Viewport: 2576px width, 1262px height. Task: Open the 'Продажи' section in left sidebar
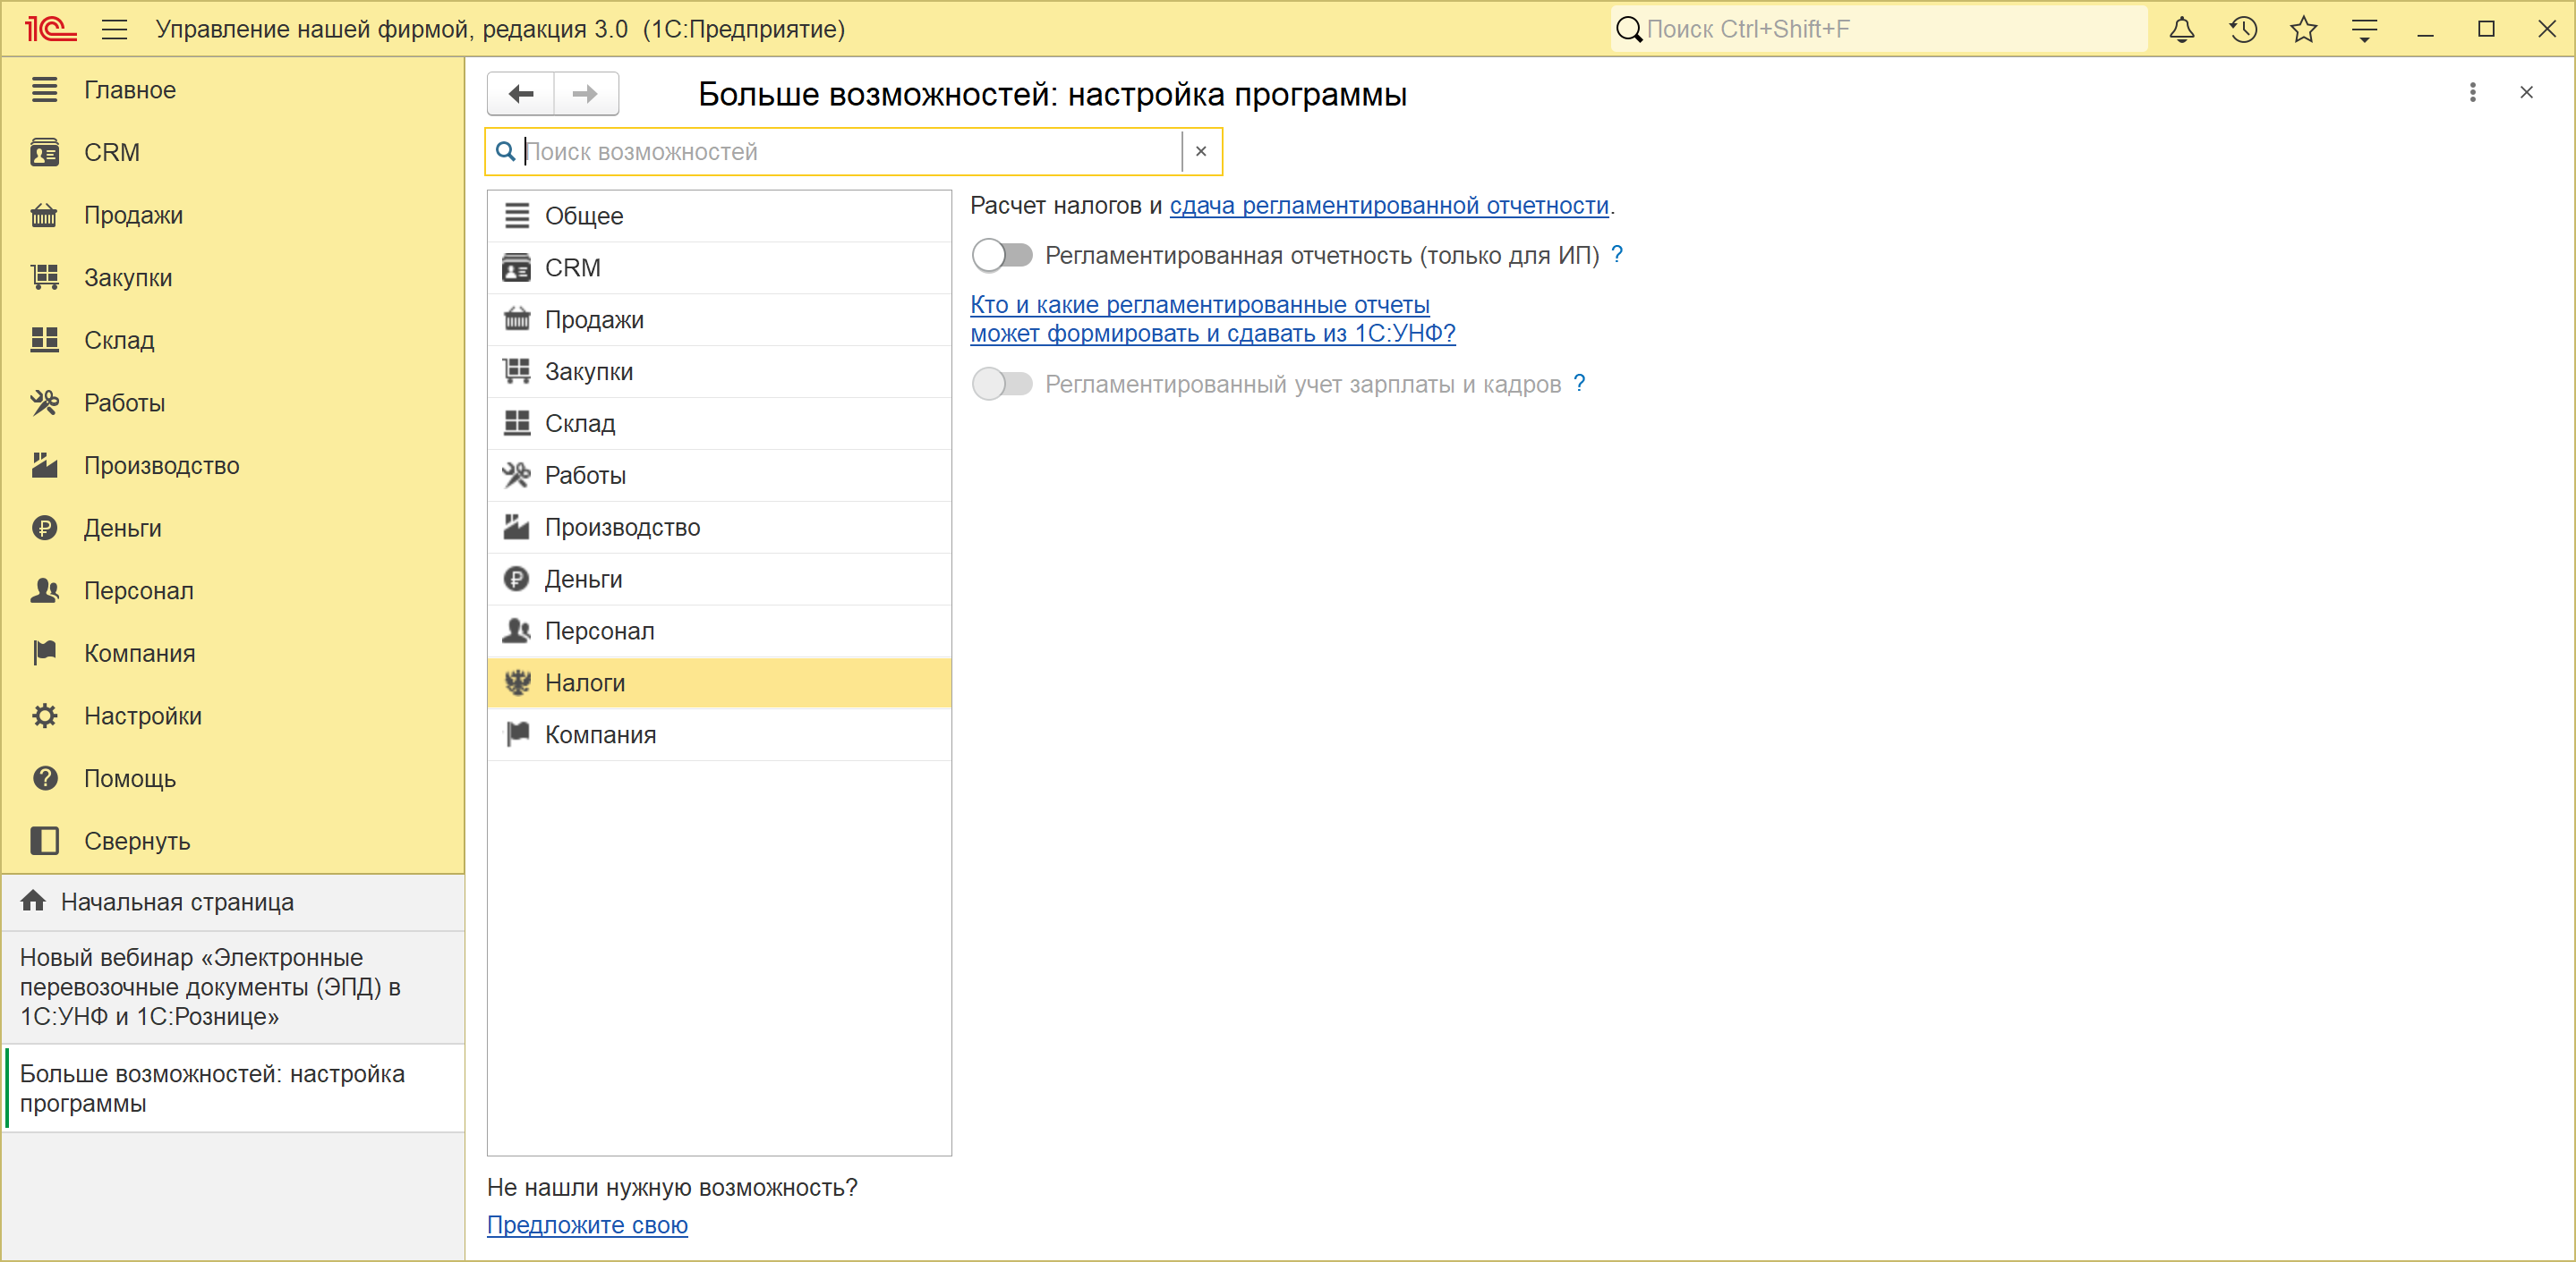click(x=234, y=216)
